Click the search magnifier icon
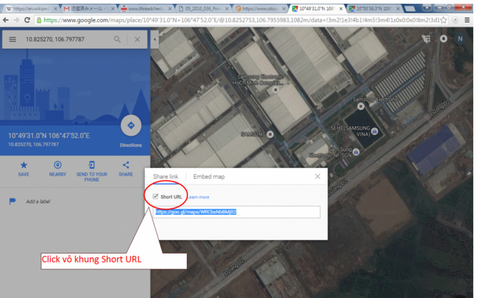Image resolution: width=477 pixels, height=298 pixels. click(x=117, y=39)
